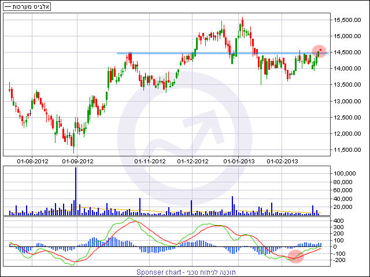Image resolution: width=370 pixels, height=277 pixels.
Task: Click the 11,500.00 price axis label
Action: (347, 150)
